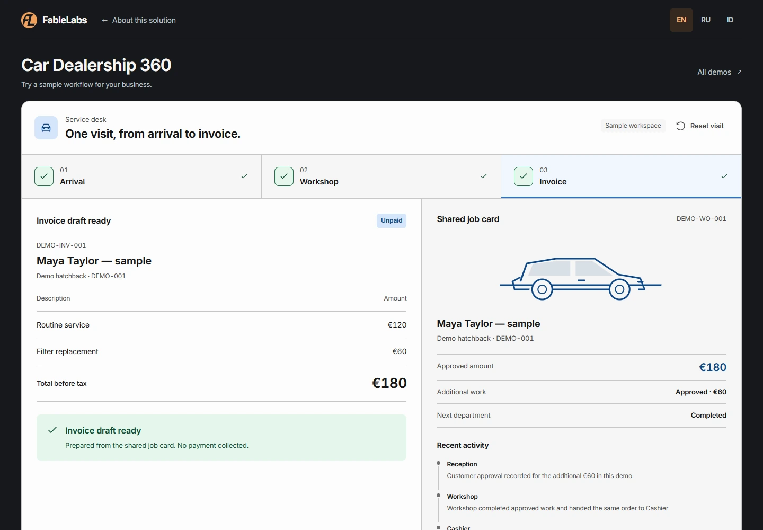Click the green checkbox icon beside Workshop
763x530 pixels.
(284, 176)
